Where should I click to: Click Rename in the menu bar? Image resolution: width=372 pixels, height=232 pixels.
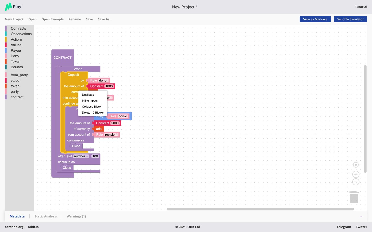click(x=75, y=19)
